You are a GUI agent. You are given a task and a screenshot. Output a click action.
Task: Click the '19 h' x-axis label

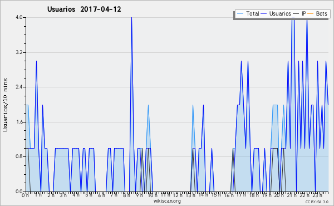click(x=266, y=195)
